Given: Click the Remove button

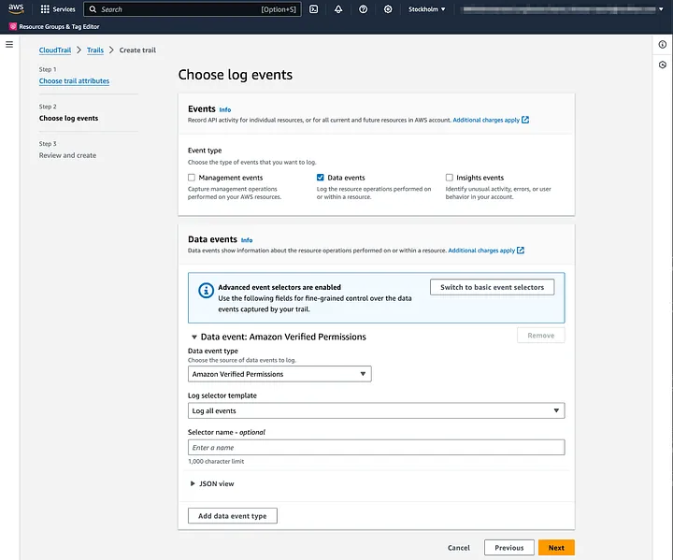Looking at the screenshot, I should 541,336.
